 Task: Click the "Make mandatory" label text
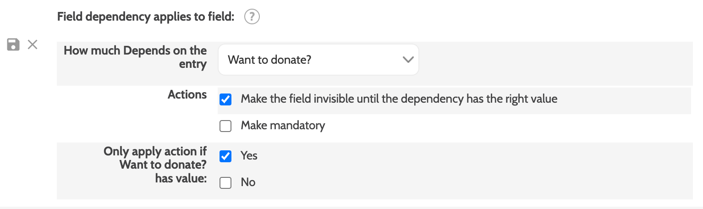pos(283,126)
